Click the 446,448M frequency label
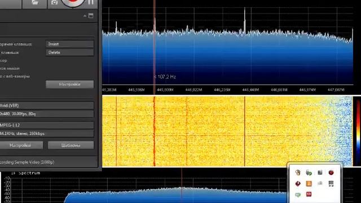The image size is (361, 203). pos(250,90)
